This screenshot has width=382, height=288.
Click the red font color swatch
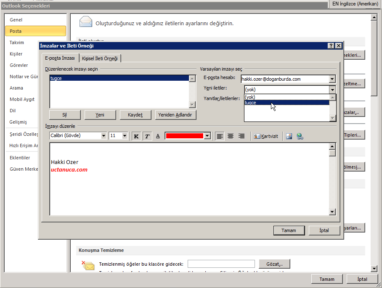click(184, 136)
